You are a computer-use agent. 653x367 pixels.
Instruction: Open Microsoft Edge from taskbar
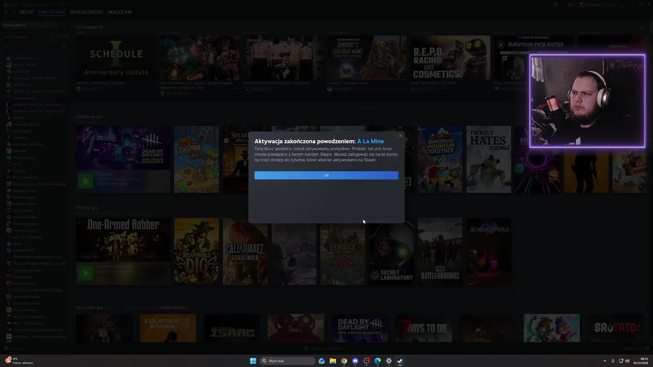pyautogui.click(x=378, y=361)
